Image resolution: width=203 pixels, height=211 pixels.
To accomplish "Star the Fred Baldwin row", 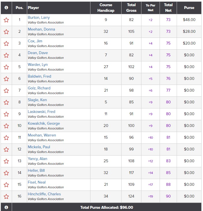I will [x=6, y=79].
